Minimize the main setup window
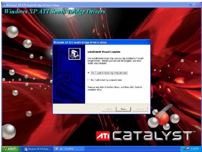This screenshot has height=152, width=202. pyautogui.click(x=189, y=5)
